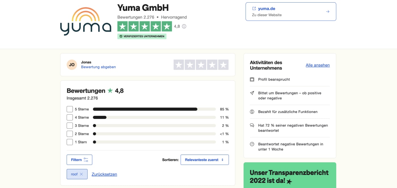Viewport: 397px width, 188px height.
Task: Click the clock icon beside Beantwortet negative Bewertungen
Action: (x=252, y=144)
